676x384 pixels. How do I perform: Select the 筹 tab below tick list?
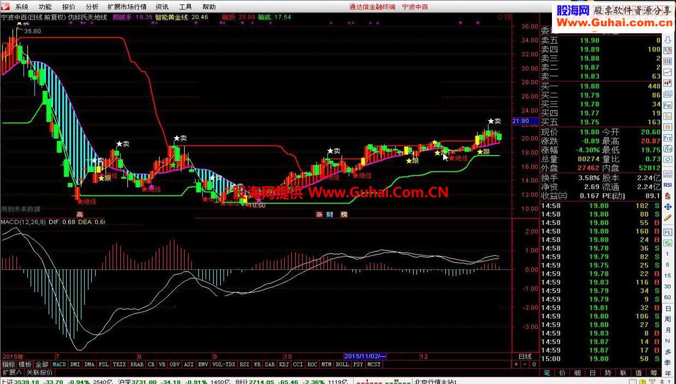[654, 373]
